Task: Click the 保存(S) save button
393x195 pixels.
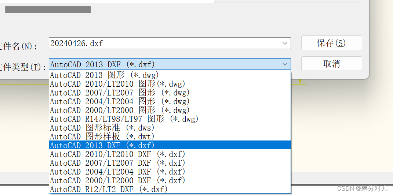Action: 331,43
